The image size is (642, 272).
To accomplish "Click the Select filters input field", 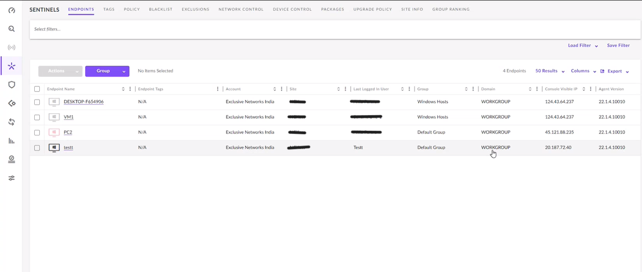I will pyautogui.click(x=125, y=29).
